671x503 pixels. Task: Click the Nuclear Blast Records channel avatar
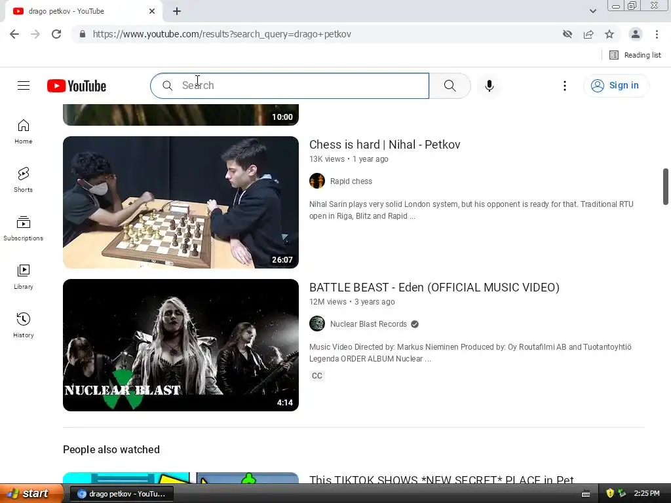(317, 324)
